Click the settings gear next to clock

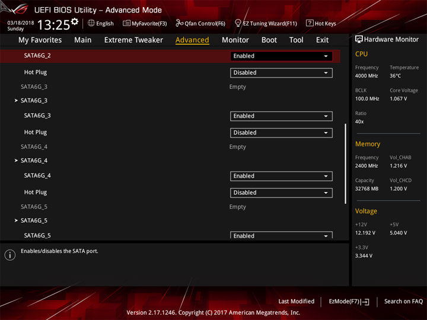pos(75,21)
